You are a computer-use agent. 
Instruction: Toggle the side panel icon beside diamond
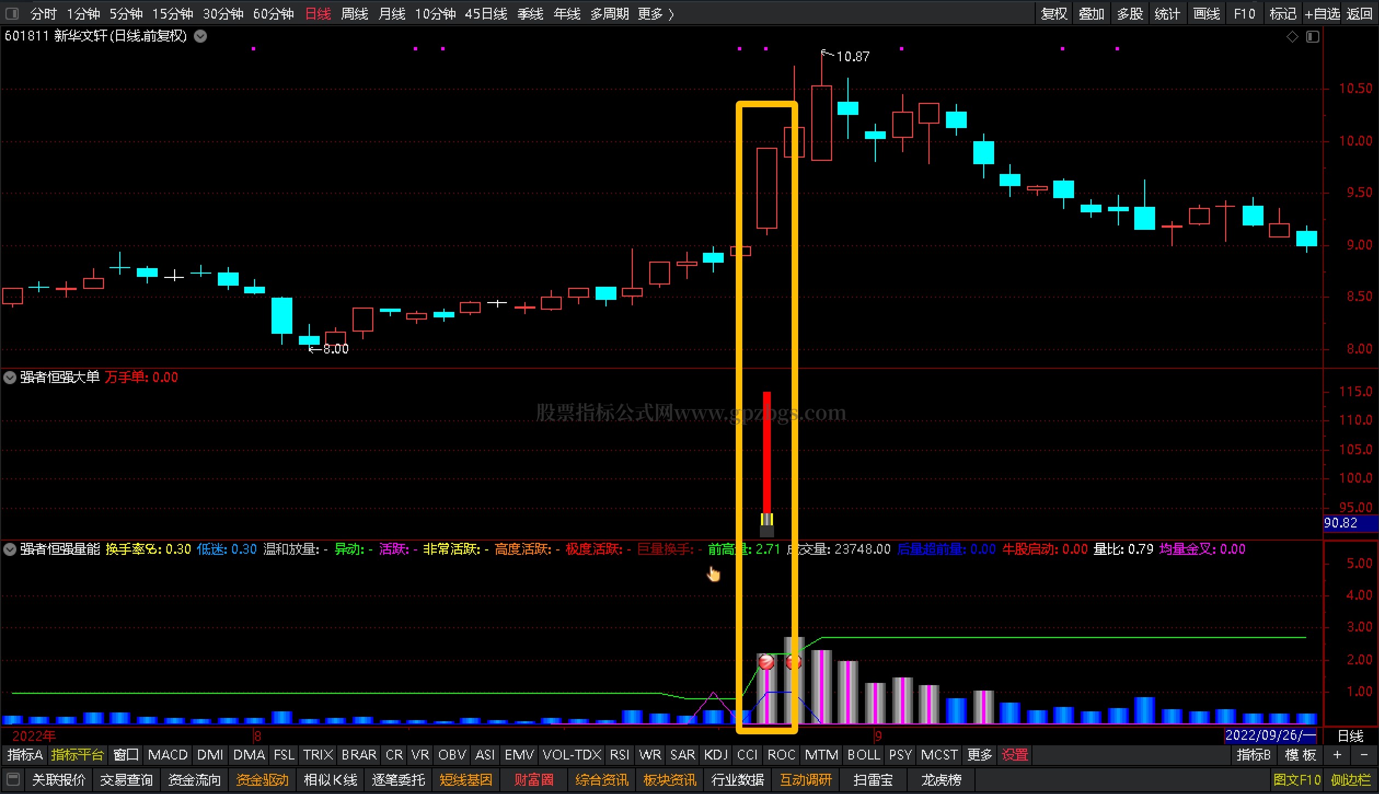click(x=1313, y=37)
